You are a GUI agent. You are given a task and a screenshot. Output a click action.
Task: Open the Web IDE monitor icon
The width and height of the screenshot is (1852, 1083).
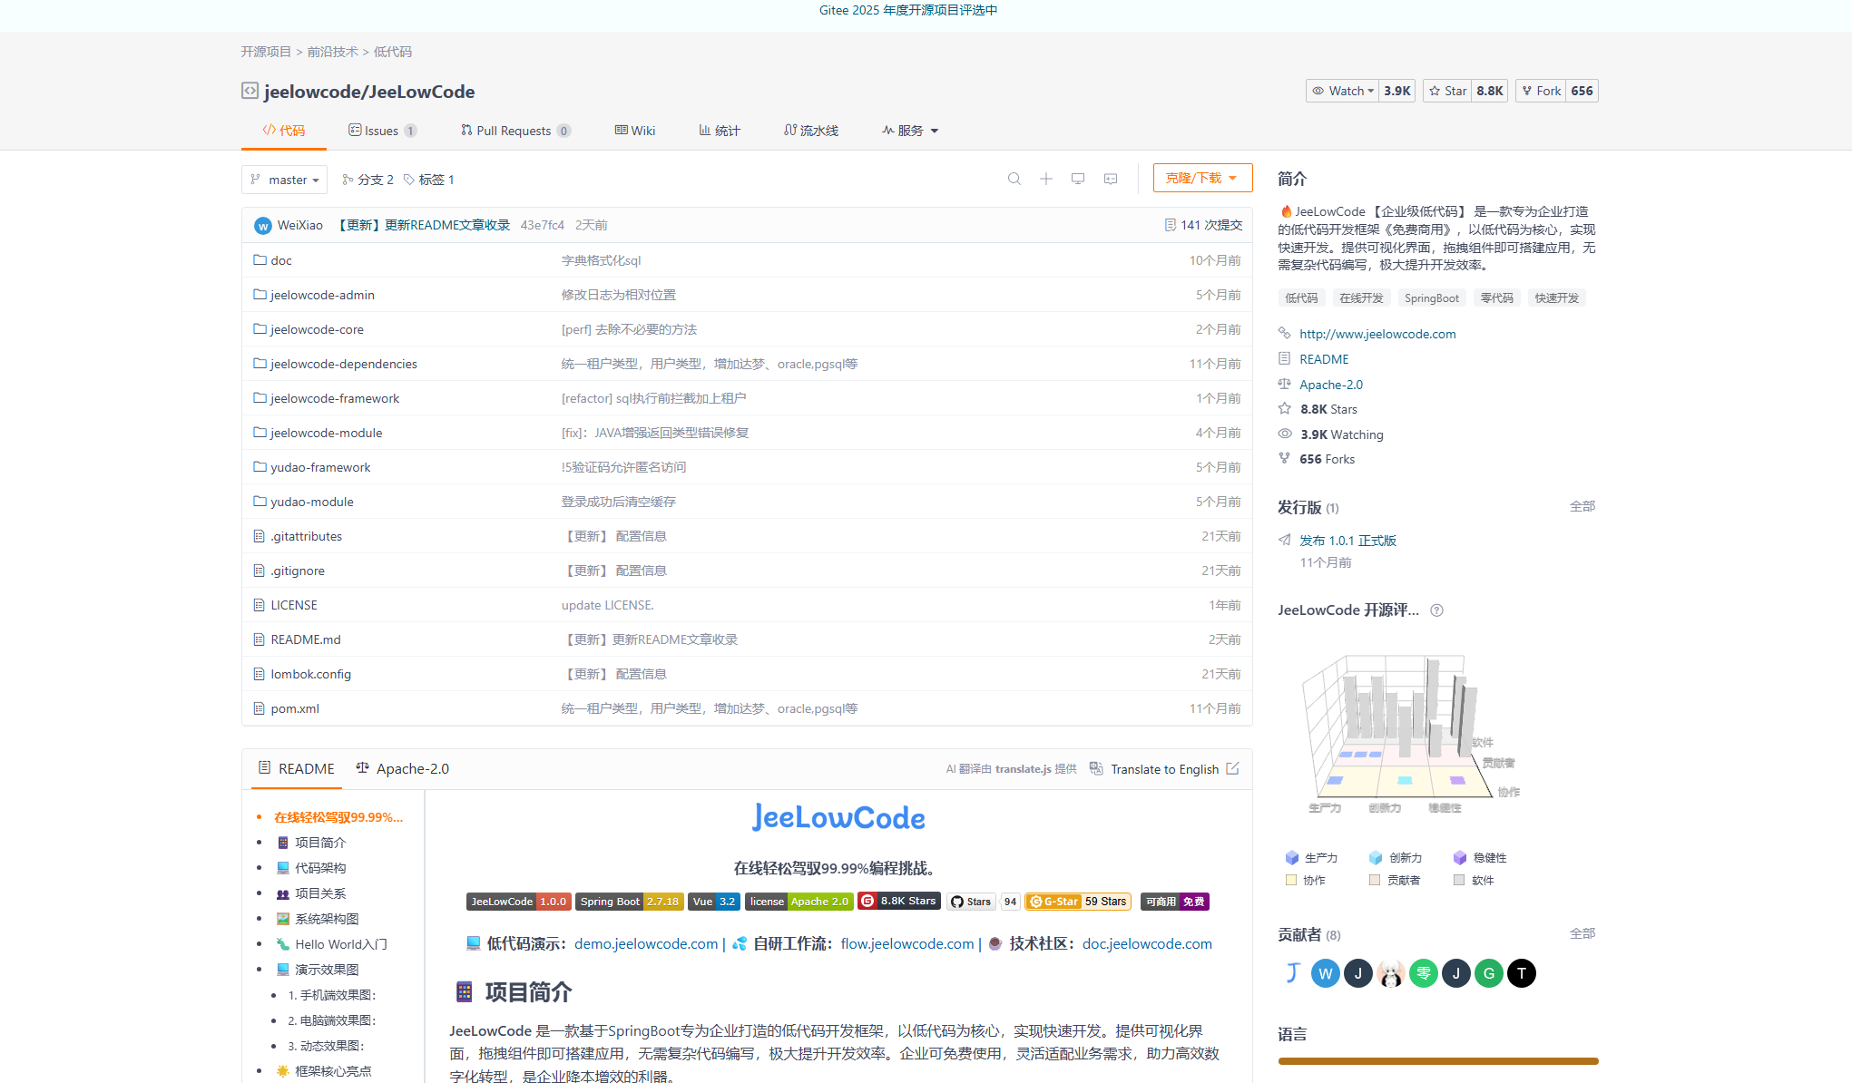1077,179
